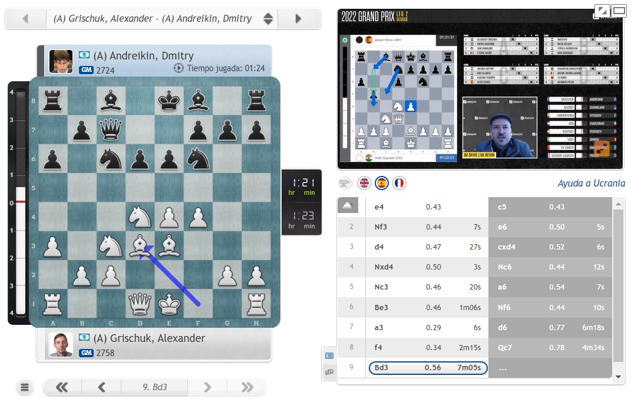Click the 2022 Grand Prix video stream
The image size is (631, 399).
480,89
